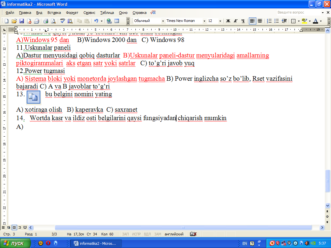Image resolution: width=331 pixels, height=248 pixels.
Task: Click the tab type selector at the ruler corner
Action: pyautogui.click(x=4, y=29)
